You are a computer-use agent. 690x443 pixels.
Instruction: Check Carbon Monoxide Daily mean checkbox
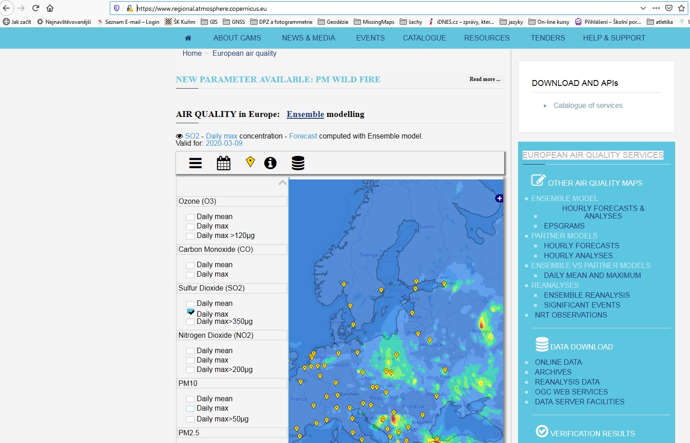click(x=190, y=265)
